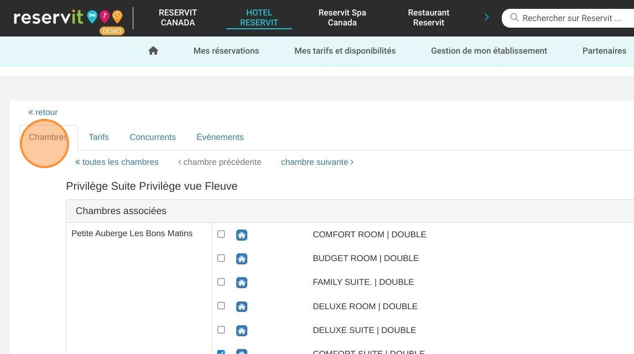
Task: Go to chambre précédente
Action: (x=220, y=162)
